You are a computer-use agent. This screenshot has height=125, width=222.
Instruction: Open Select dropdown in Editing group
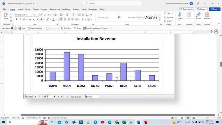[169, 21]
